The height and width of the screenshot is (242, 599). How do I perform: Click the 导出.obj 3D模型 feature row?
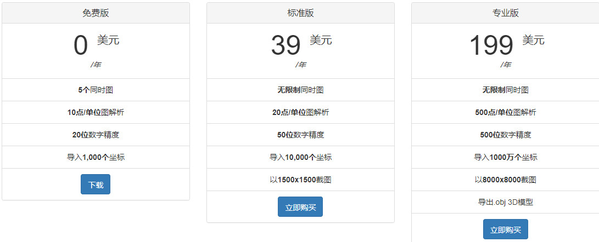505,202
